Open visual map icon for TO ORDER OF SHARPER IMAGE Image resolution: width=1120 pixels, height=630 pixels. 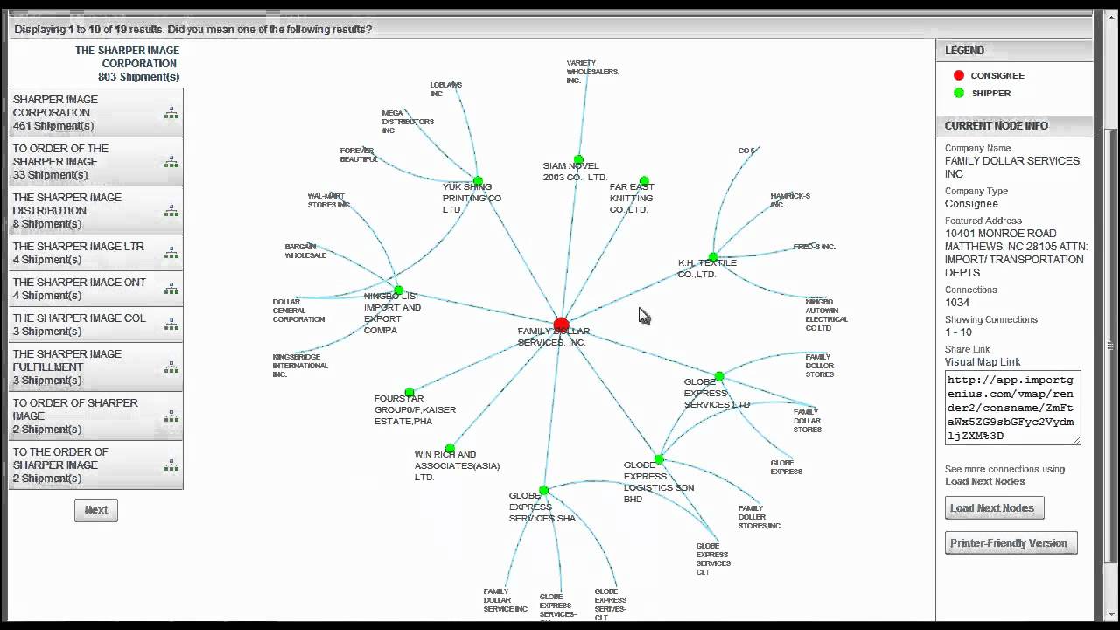pos(171,416)
